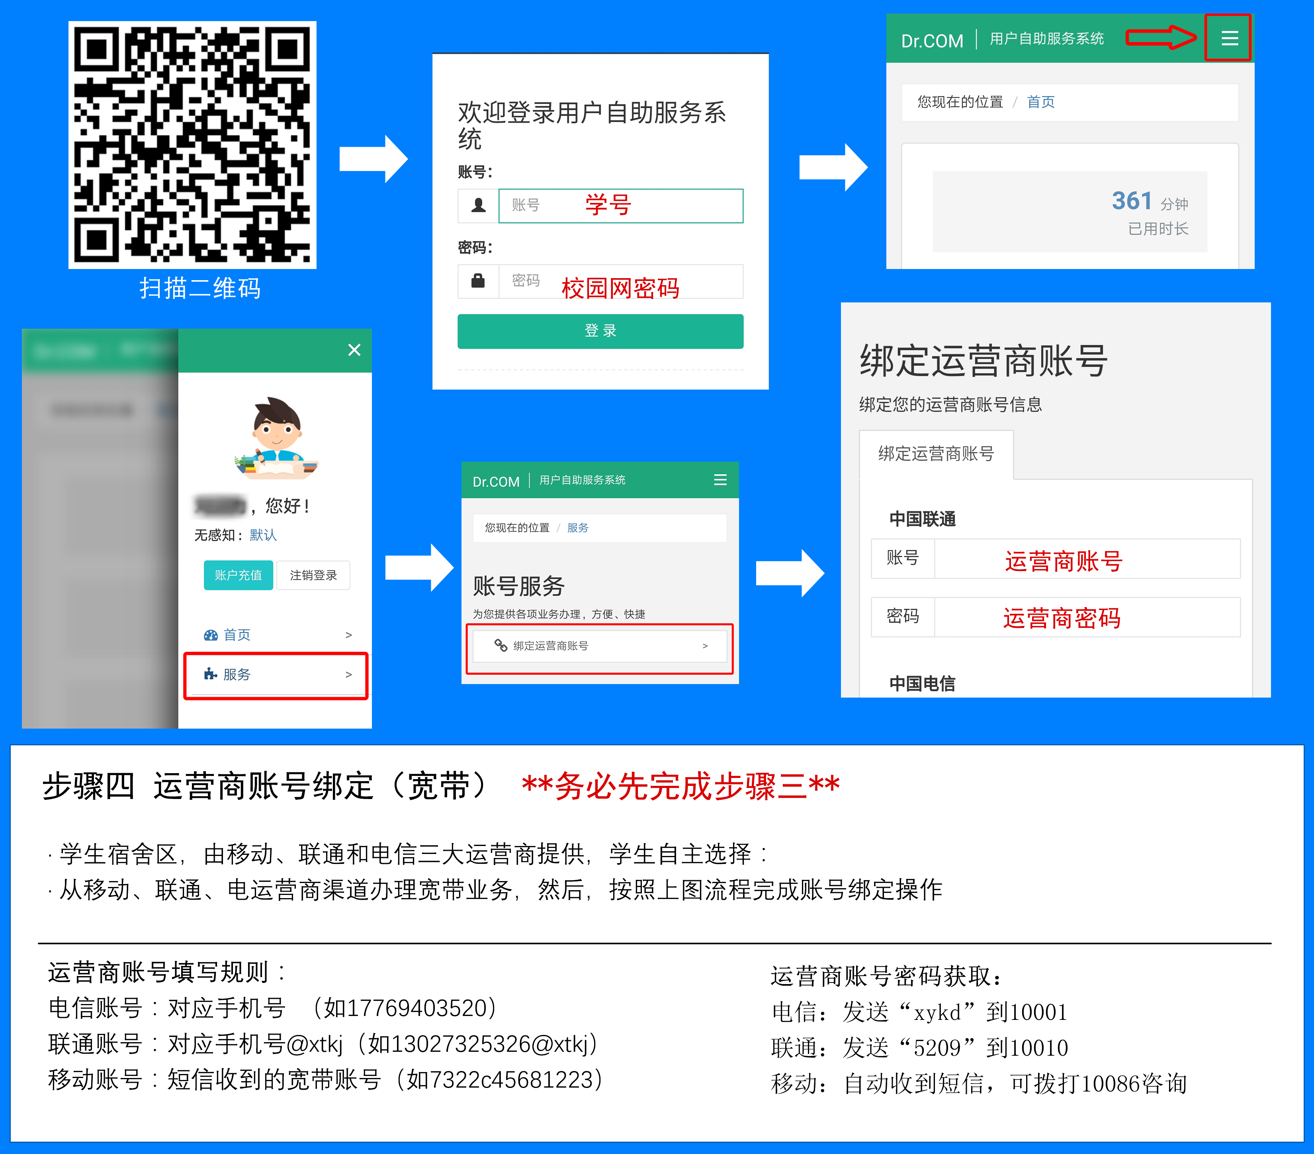Viewport: 1314px width, 1154px height.
Task: Expand the 服务 menu row chevron
Action: coord(348,674)
